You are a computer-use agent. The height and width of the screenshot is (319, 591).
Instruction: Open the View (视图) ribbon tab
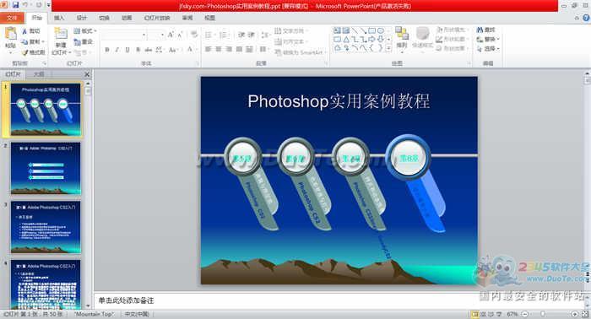click(209, 18)
